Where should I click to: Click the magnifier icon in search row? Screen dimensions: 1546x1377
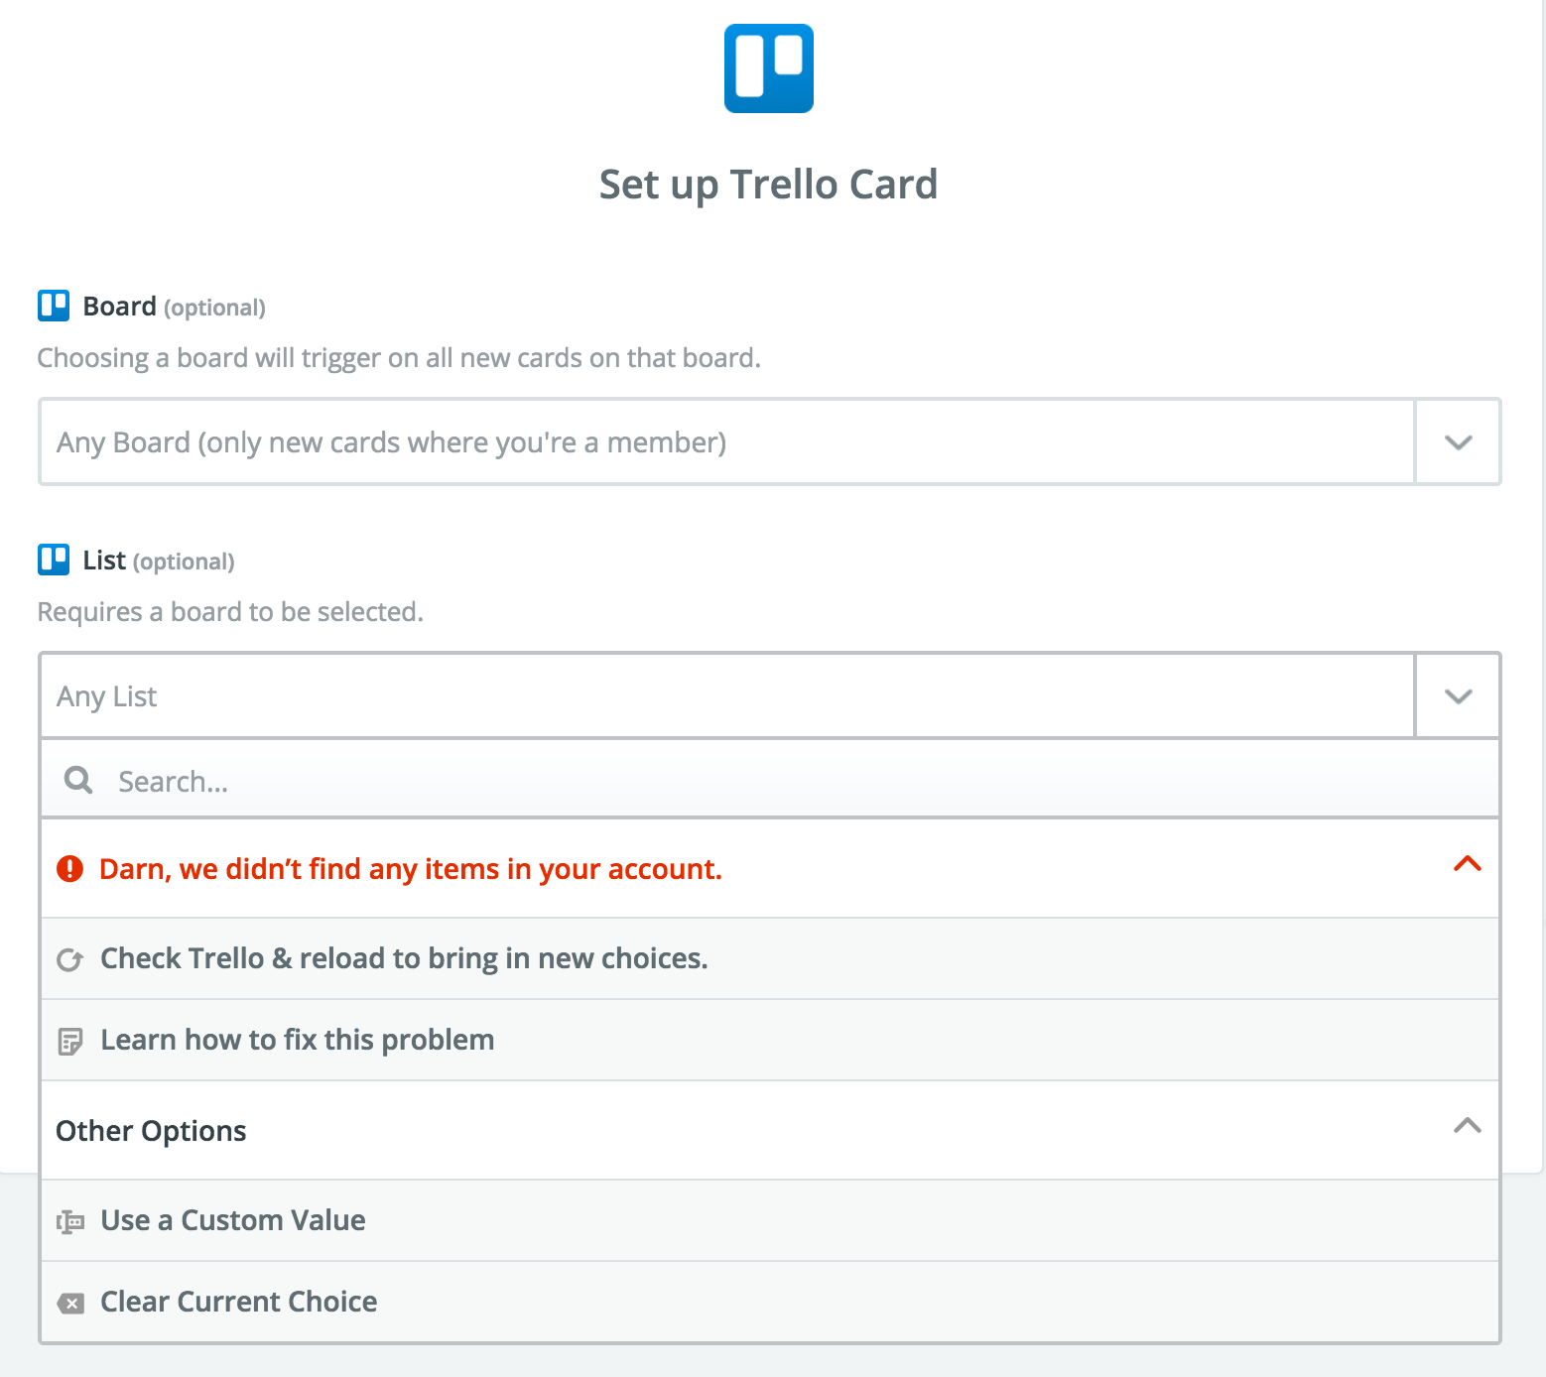click(x=78, y=780)
